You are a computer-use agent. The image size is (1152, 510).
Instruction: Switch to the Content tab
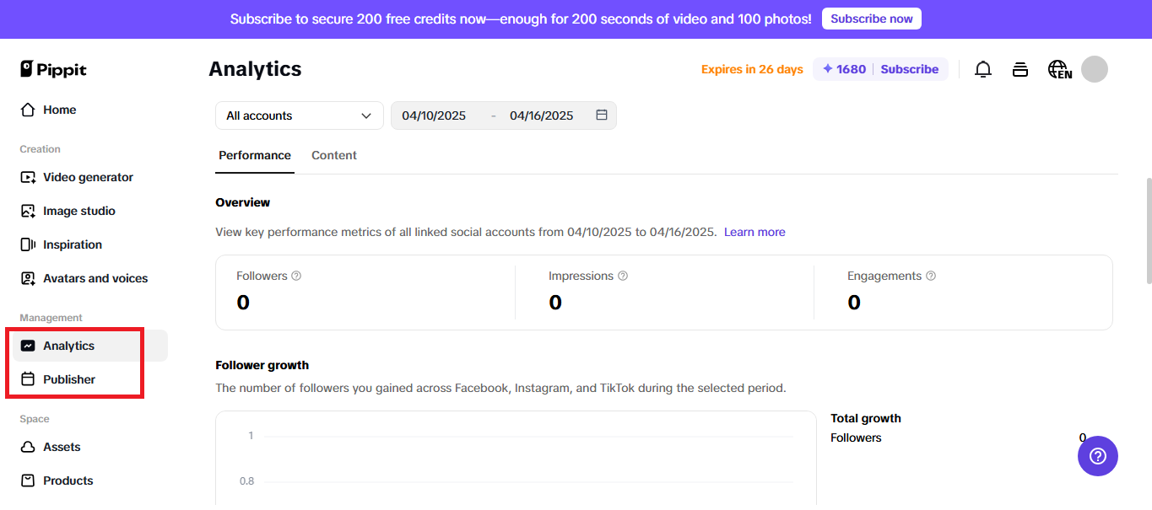coord(333,155)
